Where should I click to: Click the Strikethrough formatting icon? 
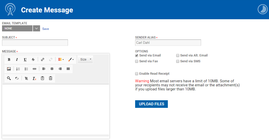pyautogui.click(x=33, y=59)
